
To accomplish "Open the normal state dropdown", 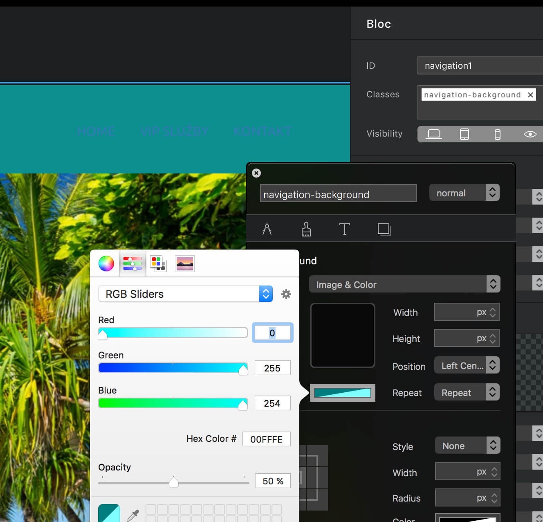I will click(x=464, y=193).
